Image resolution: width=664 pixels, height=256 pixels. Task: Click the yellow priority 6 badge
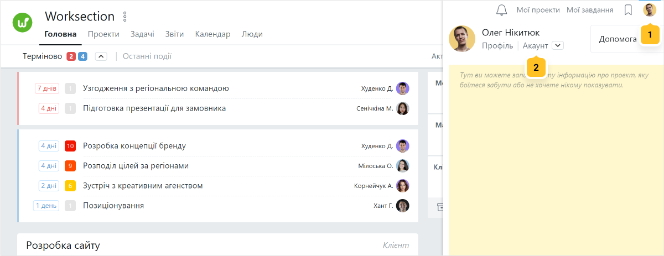pyautogui.click(x=70, y=186)
